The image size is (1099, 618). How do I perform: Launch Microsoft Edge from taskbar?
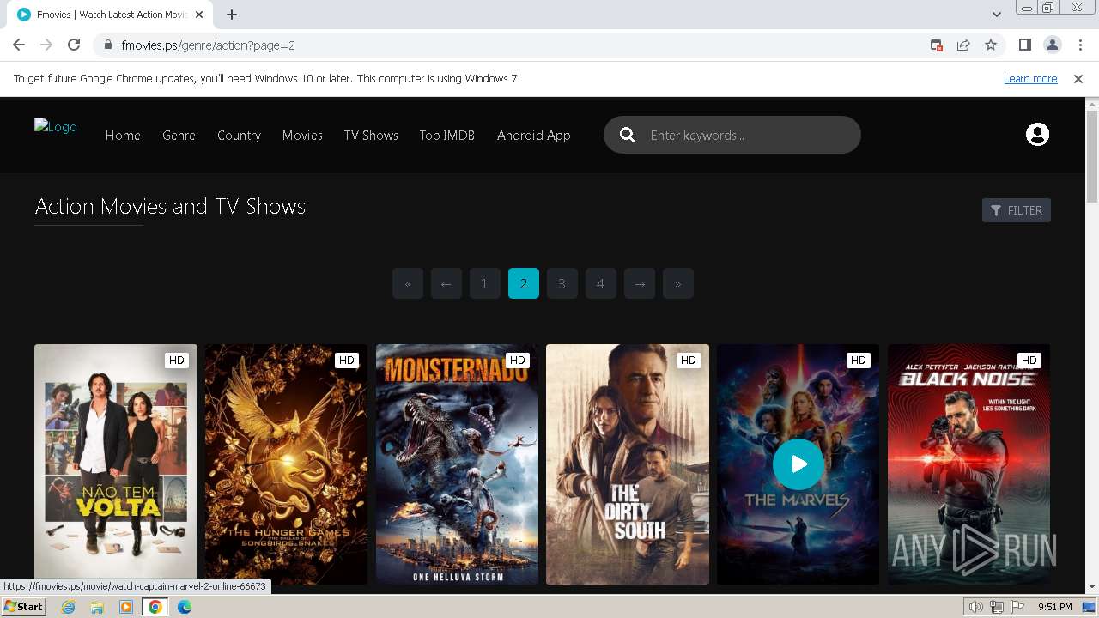click(x=184, y=607)
